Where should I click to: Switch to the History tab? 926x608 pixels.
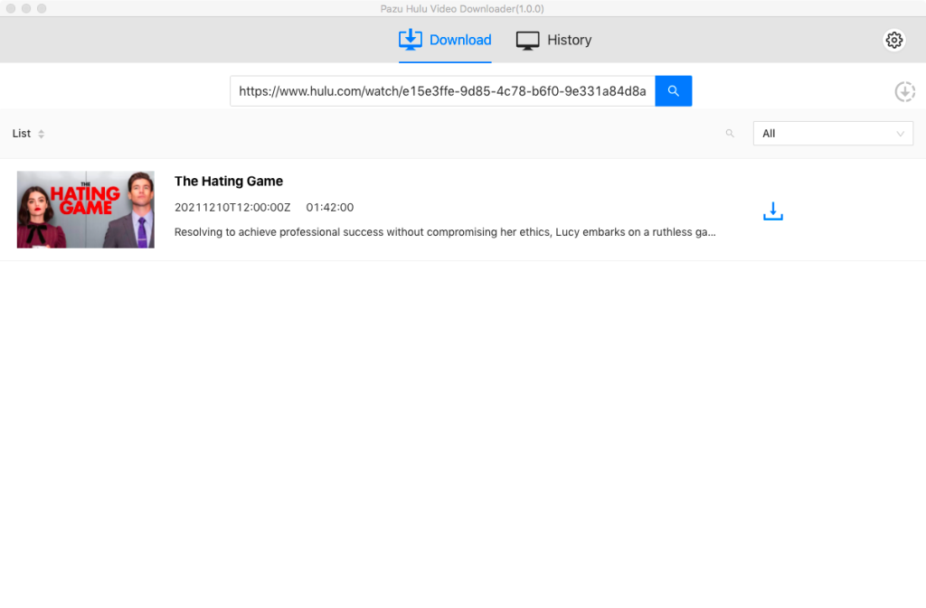(x=553, y=40)
